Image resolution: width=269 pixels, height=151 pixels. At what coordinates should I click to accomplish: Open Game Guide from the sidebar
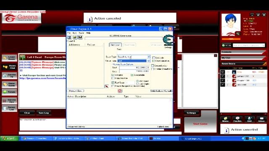[10, 84]
